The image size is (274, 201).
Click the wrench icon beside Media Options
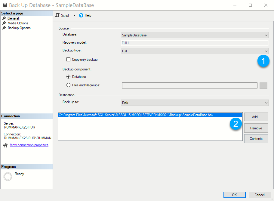[x=4, y=23]
